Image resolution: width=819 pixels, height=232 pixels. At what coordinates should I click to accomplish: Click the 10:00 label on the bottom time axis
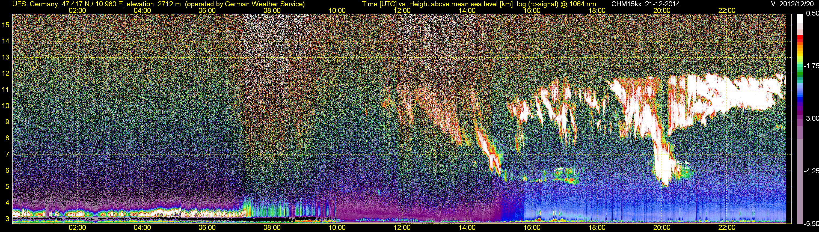[x=337, y=228]
